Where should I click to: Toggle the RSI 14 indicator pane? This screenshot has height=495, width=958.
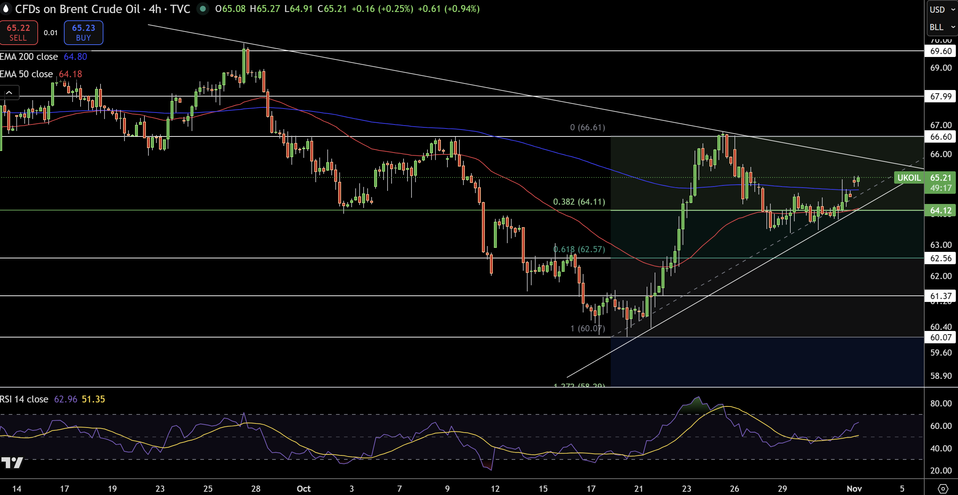pos(24,399)
